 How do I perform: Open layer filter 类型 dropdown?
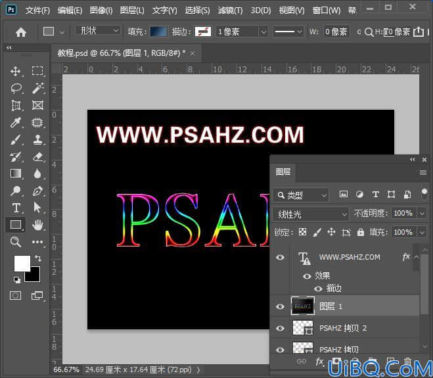coord(302,195)
